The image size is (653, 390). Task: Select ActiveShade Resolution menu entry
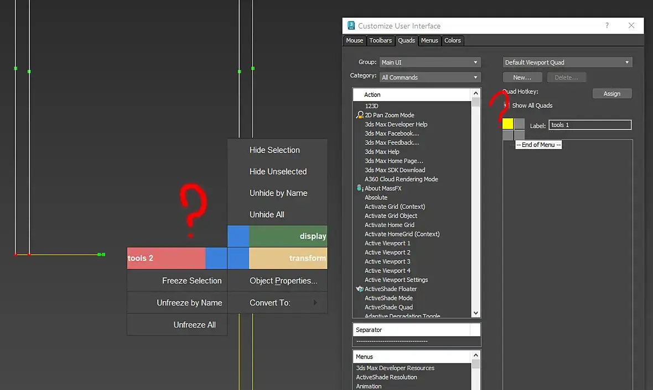[386, 377]
